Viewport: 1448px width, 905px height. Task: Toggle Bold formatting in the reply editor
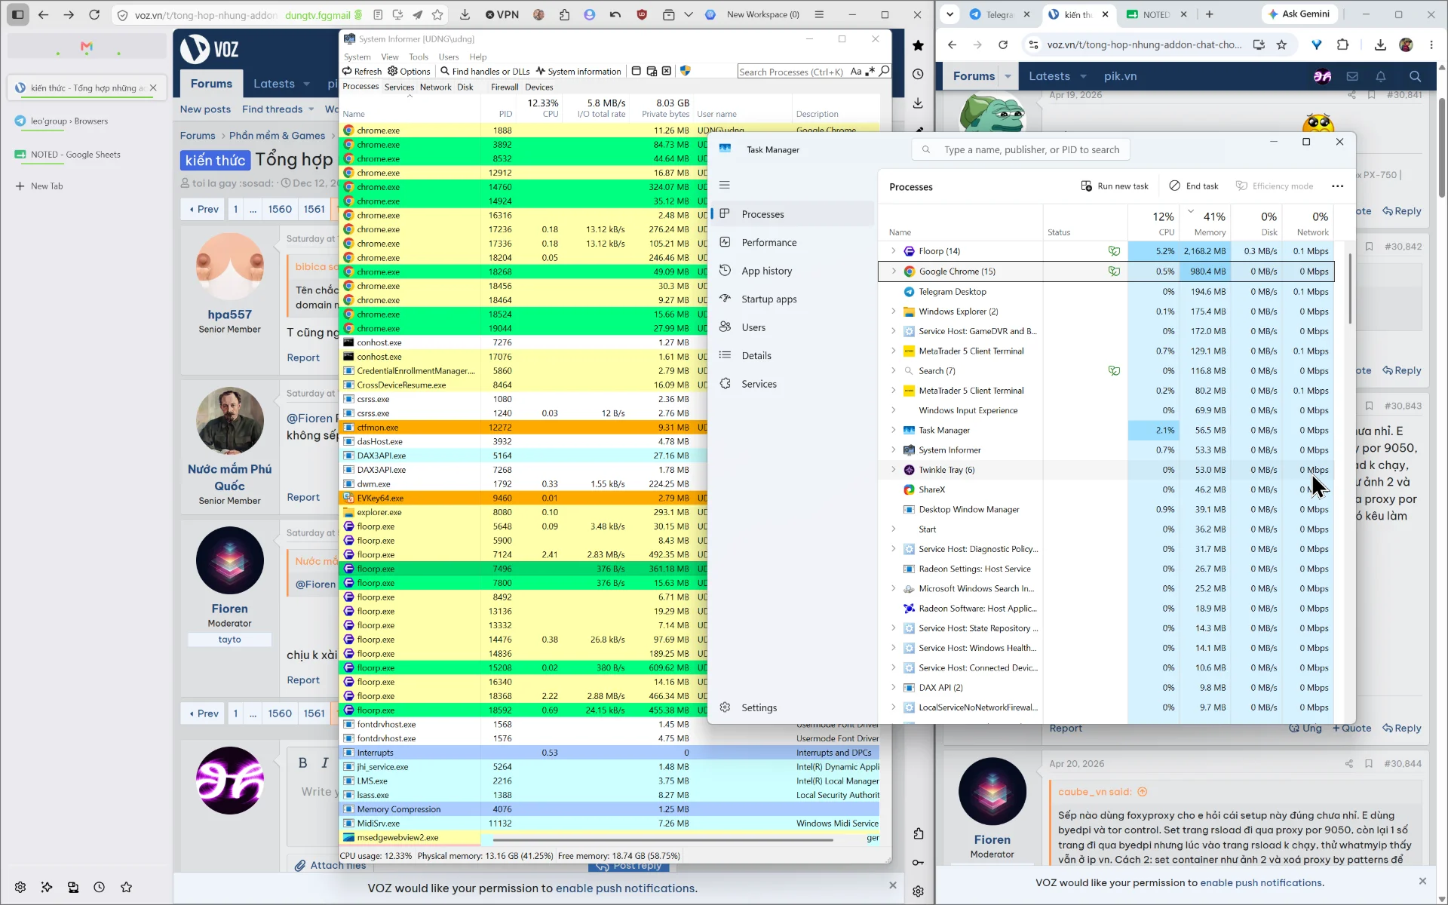pyautogui.click(x=302, y=762)
